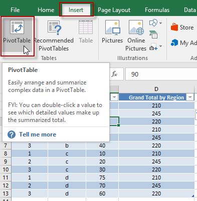197x201 pixels.
Task: Open the File tab
Action: point(15,10)
